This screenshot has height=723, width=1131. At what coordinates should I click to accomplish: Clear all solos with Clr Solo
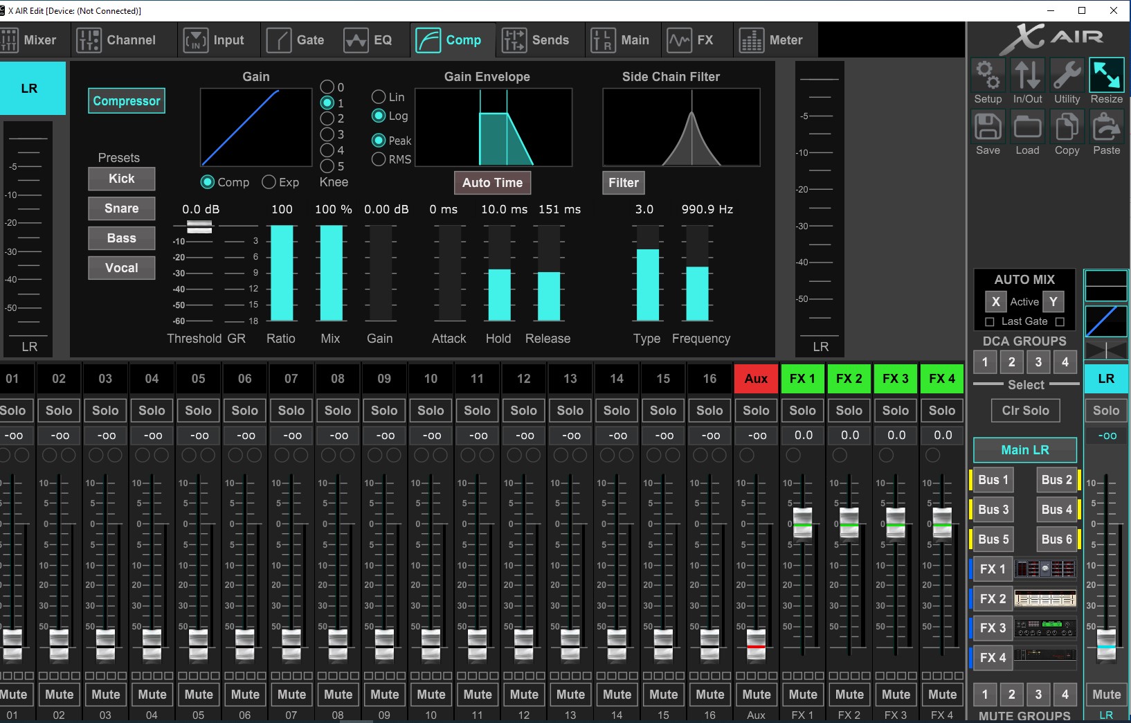pos(1024,410)
